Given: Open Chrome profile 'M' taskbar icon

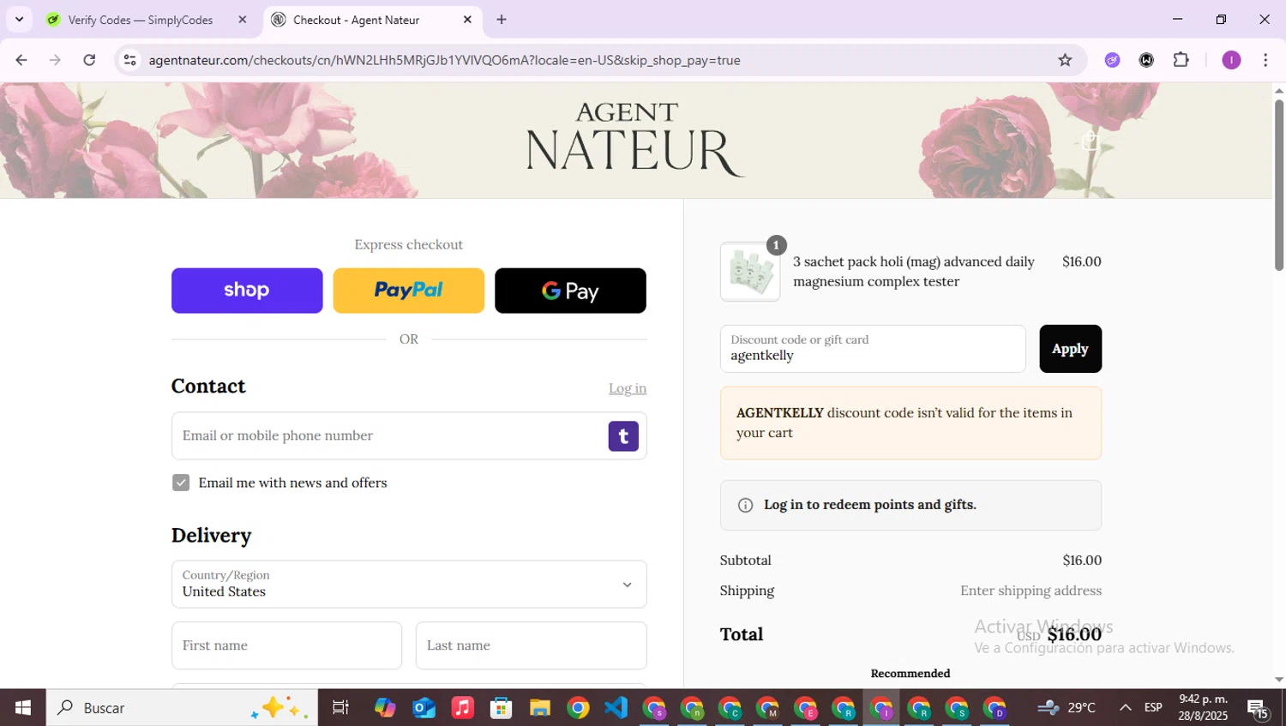Looking at the screenshot, I should 767,708.
